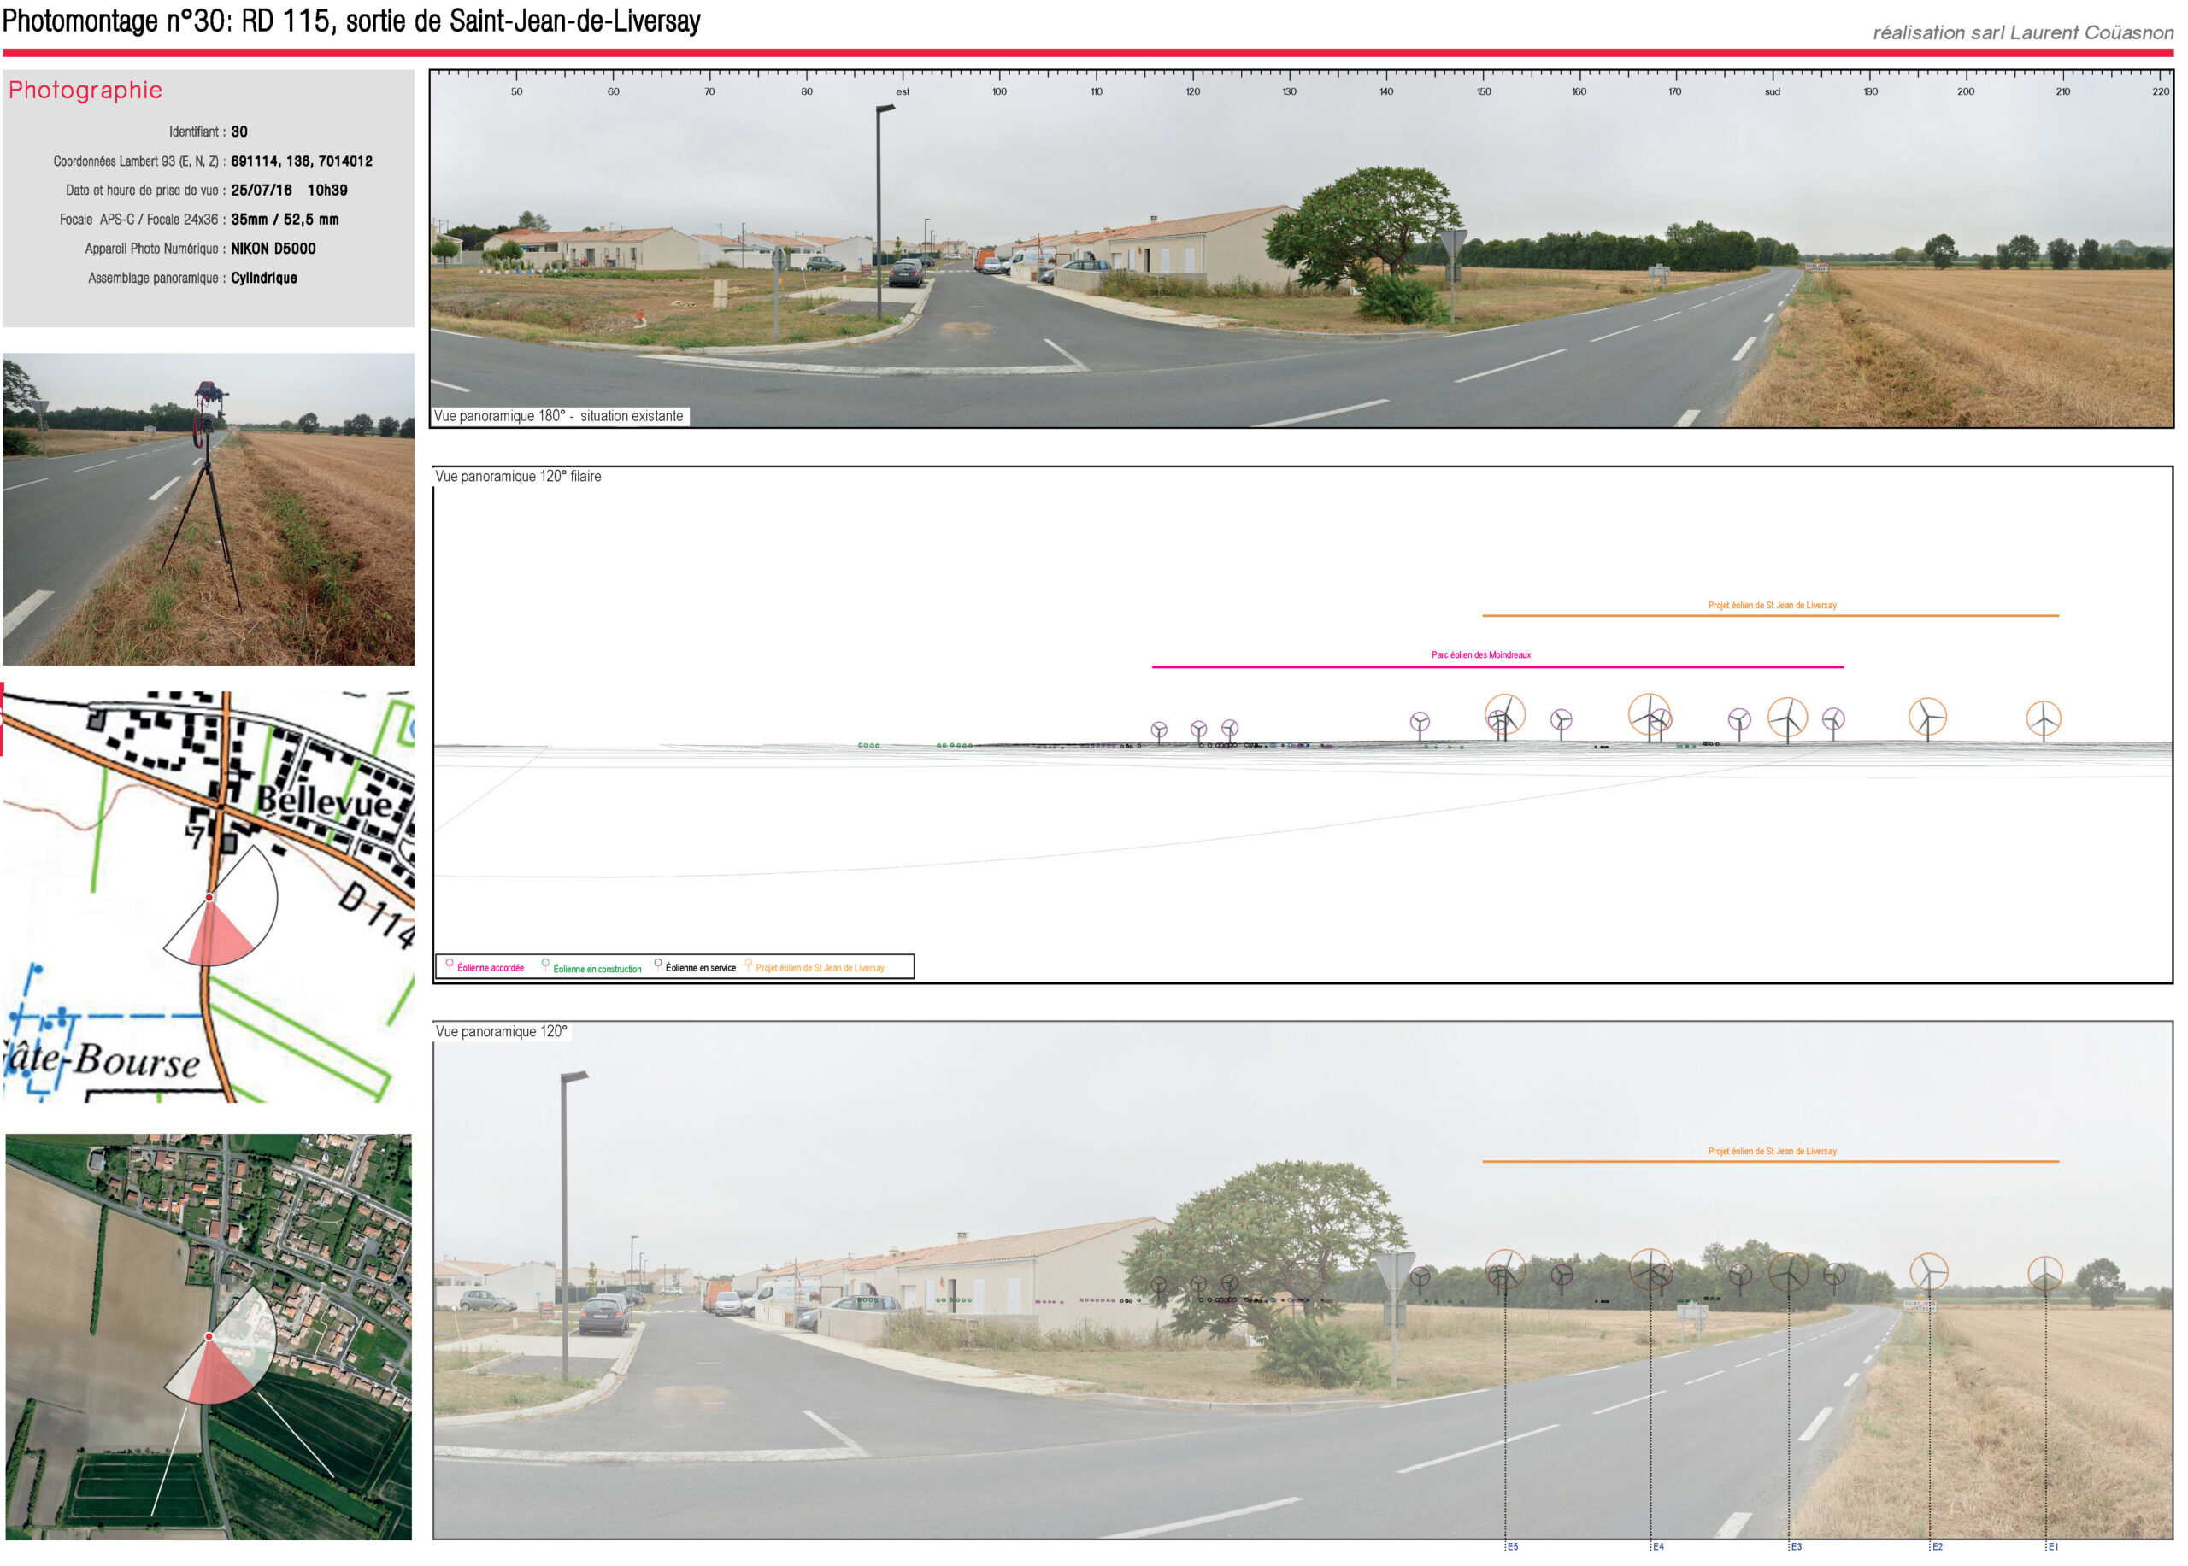Click the 'est' mark on compass ruler

click(x=902, y=91)
